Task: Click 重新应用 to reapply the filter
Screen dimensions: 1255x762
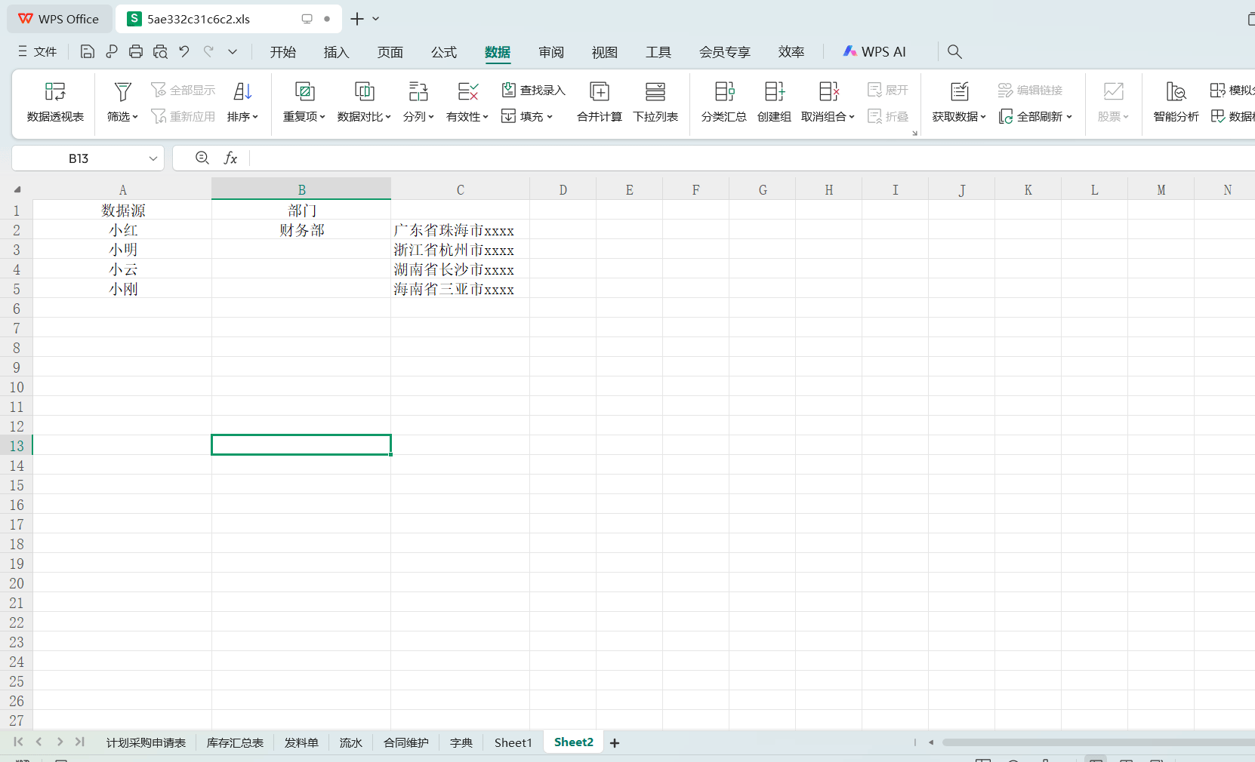Action: pyautogui.click(x=183, y=116)
